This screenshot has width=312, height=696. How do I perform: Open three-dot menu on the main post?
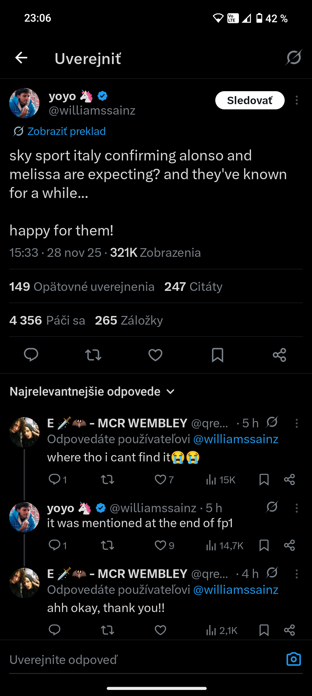pos(296,100)
